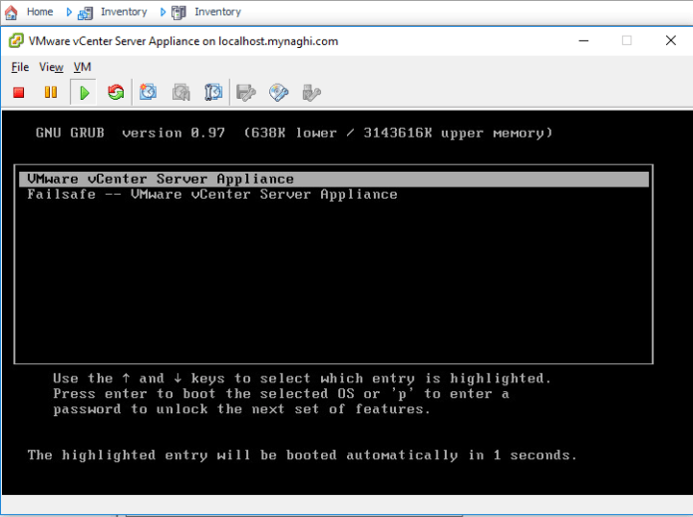Screen dimensions: 693x517
Task: Reset the virtual machine via toolbar icon
Action: click(x=116, y=93)
